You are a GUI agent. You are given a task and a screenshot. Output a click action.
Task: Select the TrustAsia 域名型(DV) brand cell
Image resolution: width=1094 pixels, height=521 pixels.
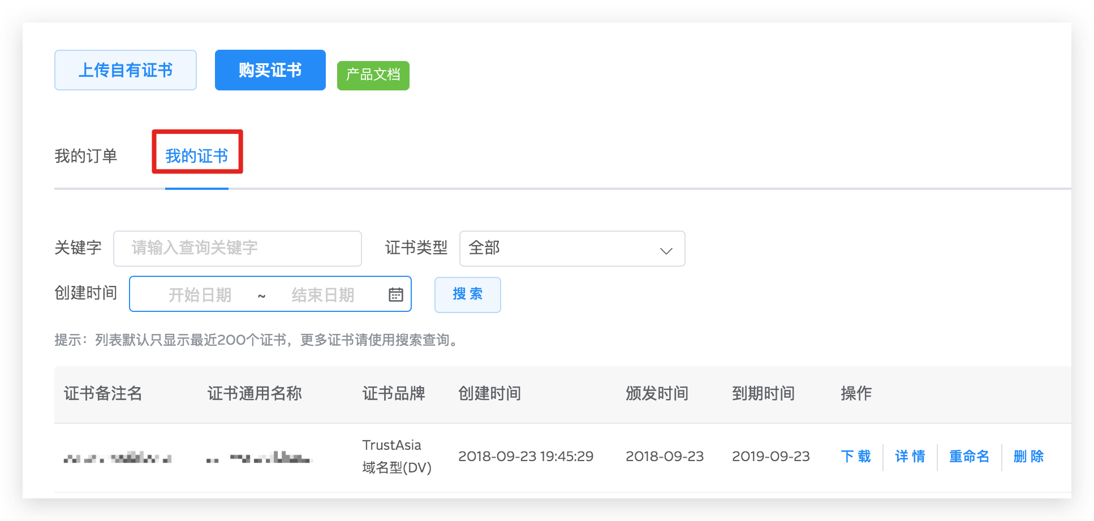397,457
